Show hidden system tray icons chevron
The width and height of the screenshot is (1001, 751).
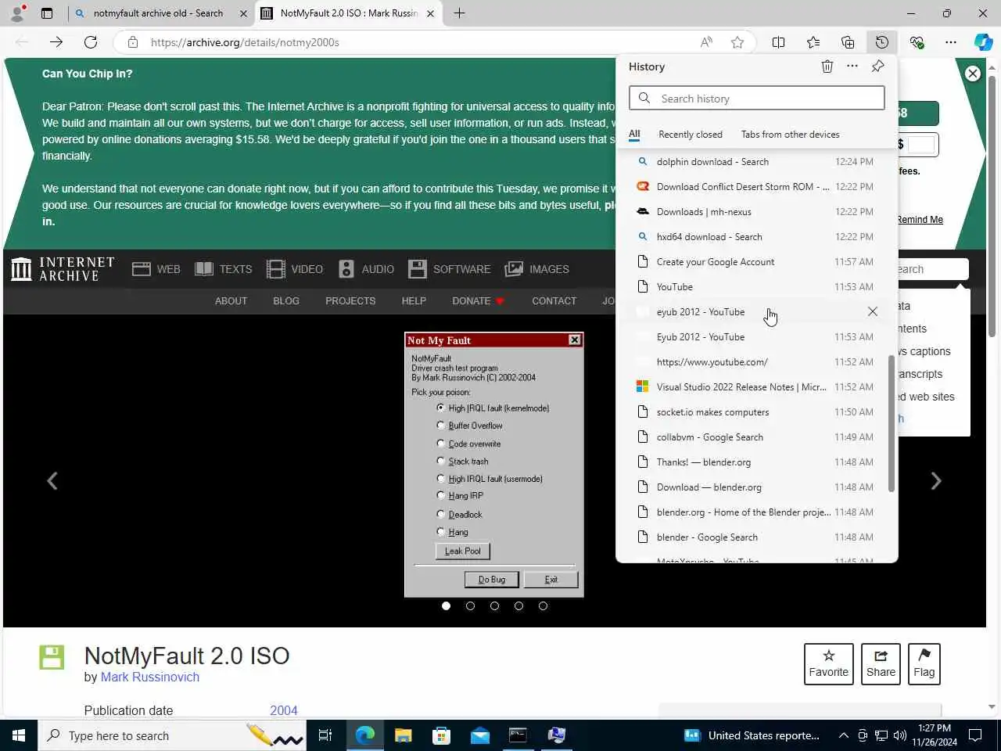point(843,735)
